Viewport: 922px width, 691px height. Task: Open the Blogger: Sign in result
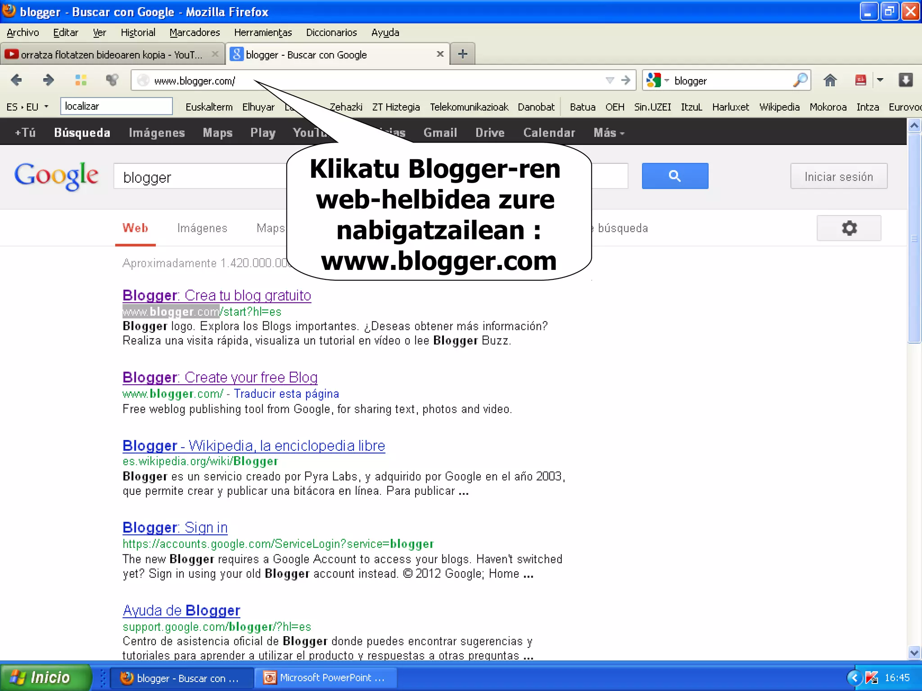click(175, 527)
